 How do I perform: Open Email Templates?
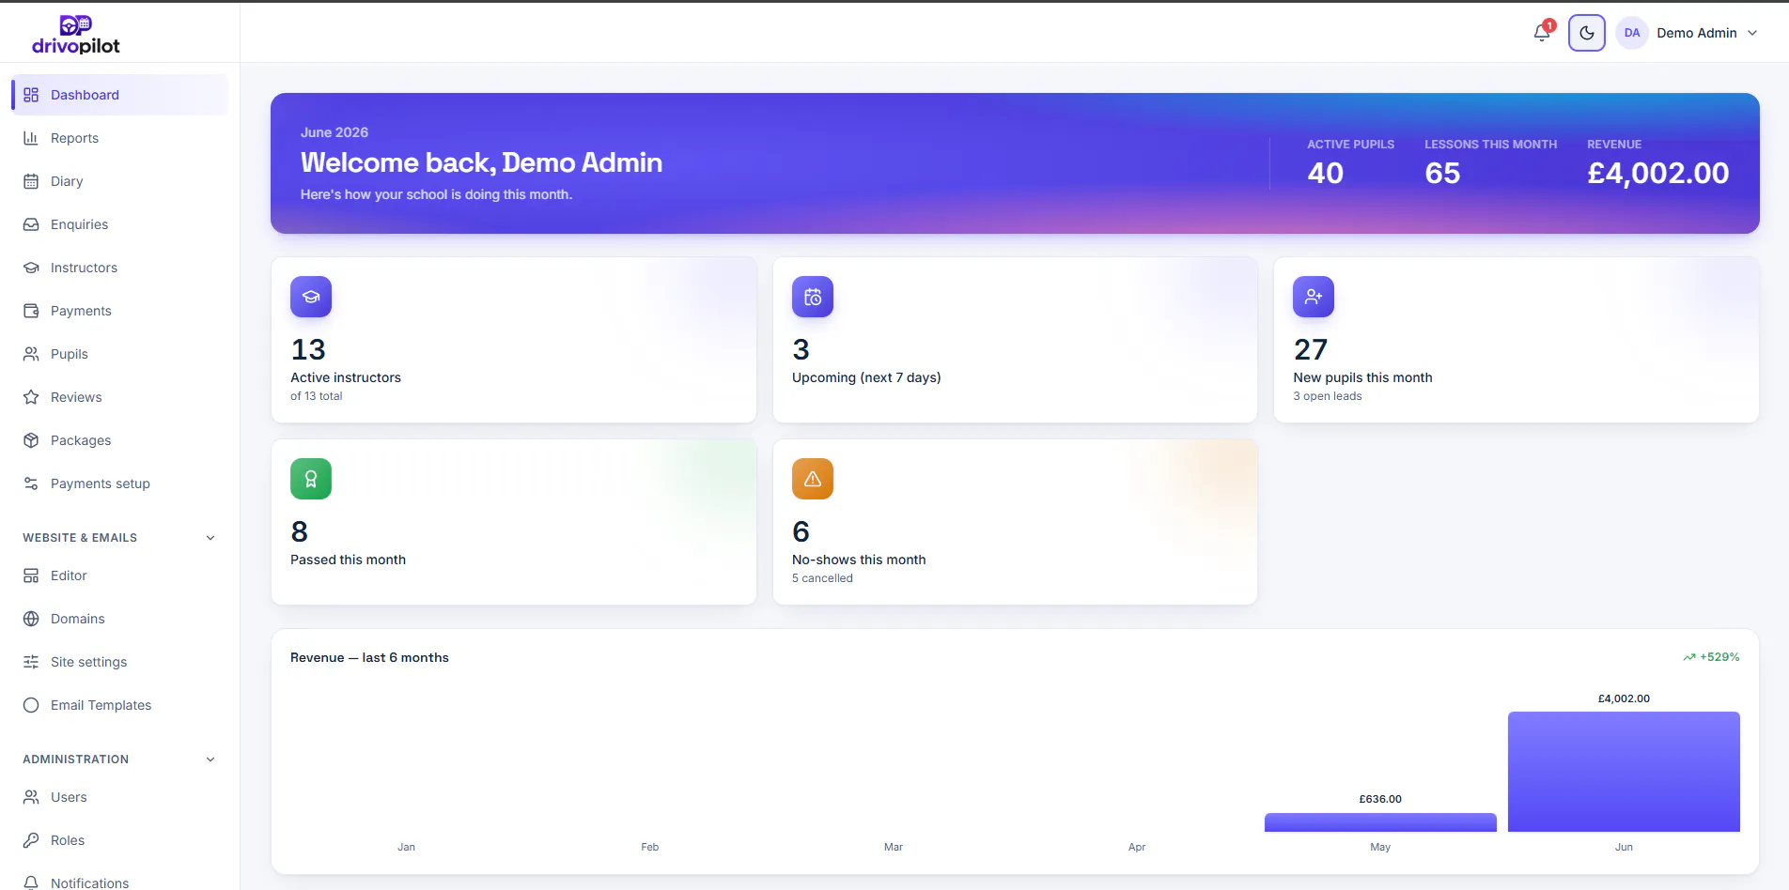click(x=119, y=705)
